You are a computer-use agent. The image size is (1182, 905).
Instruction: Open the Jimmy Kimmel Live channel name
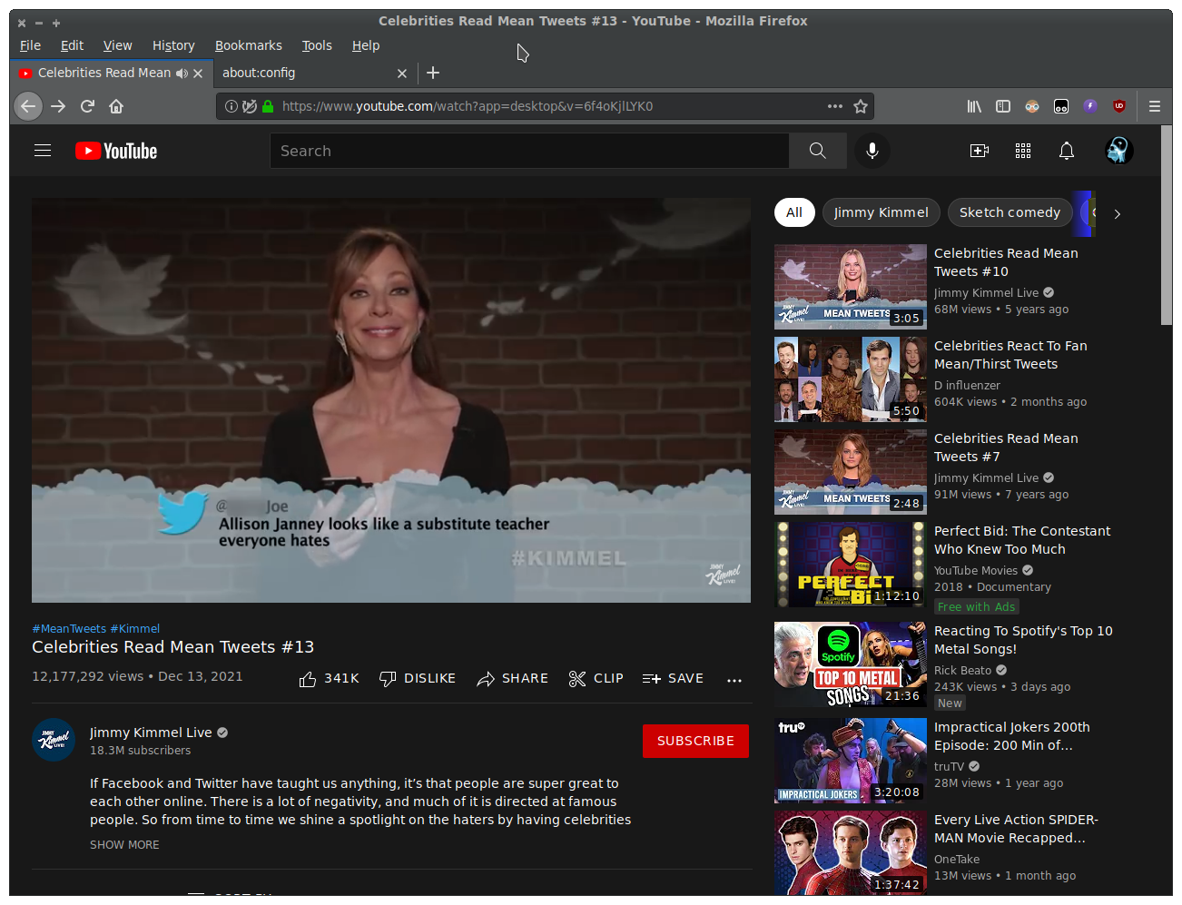151,733
